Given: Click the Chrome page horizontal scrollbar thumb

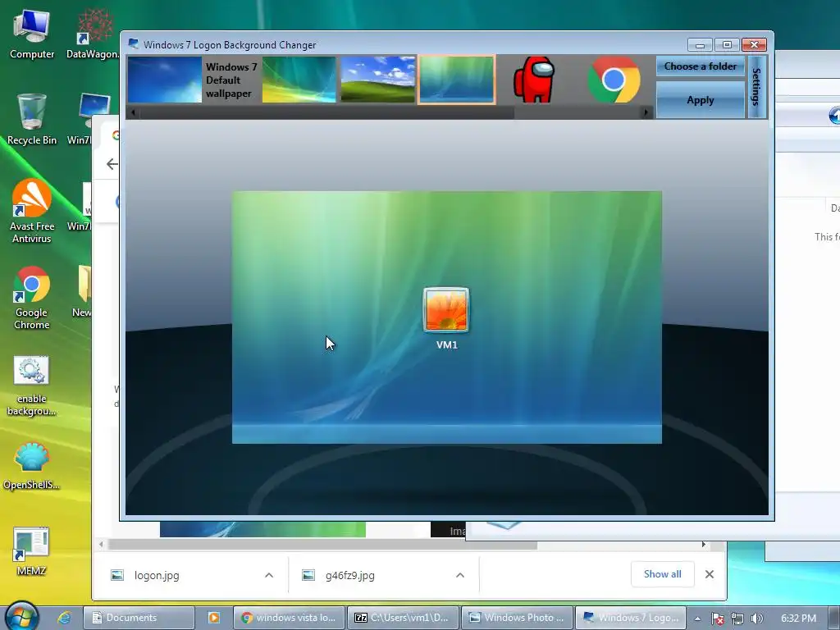Looking at the screenshot, I should [x=322, y=545].
